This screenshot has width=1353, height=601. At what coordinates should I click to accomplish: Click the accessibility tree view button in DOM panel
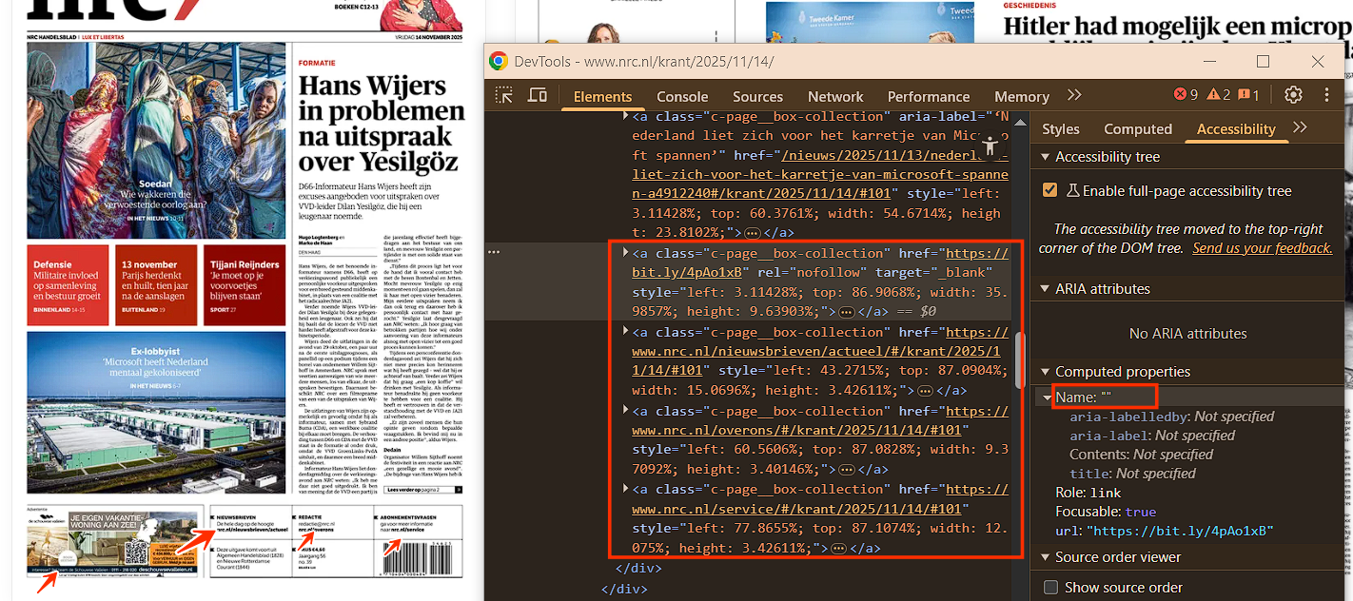click(x=990, y=146)
